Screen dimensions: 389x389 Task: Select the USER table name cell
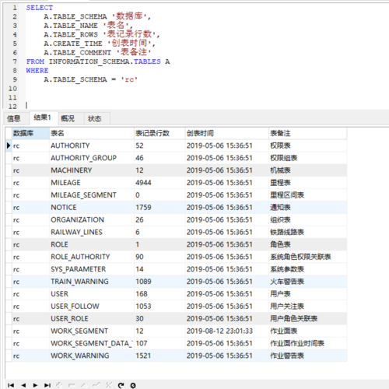(92, 294)
